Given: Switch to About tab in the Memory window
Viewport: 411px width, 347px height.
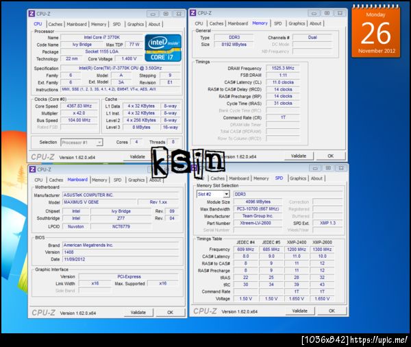Looking at the screenshot, I should 315,23.
